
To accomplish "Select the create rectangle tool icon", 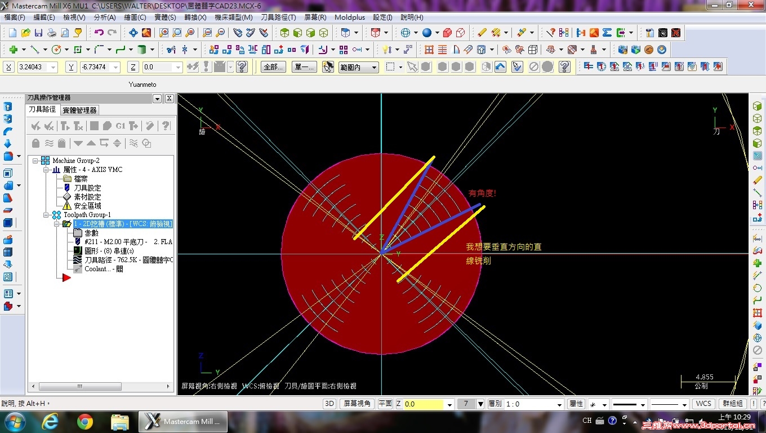I will [78, 50].
